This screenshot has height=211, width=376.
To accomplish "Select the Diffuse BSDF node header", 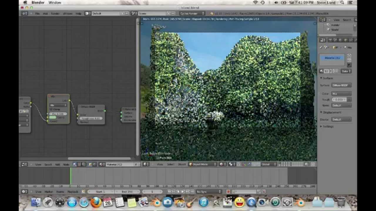I will (91, 107).
